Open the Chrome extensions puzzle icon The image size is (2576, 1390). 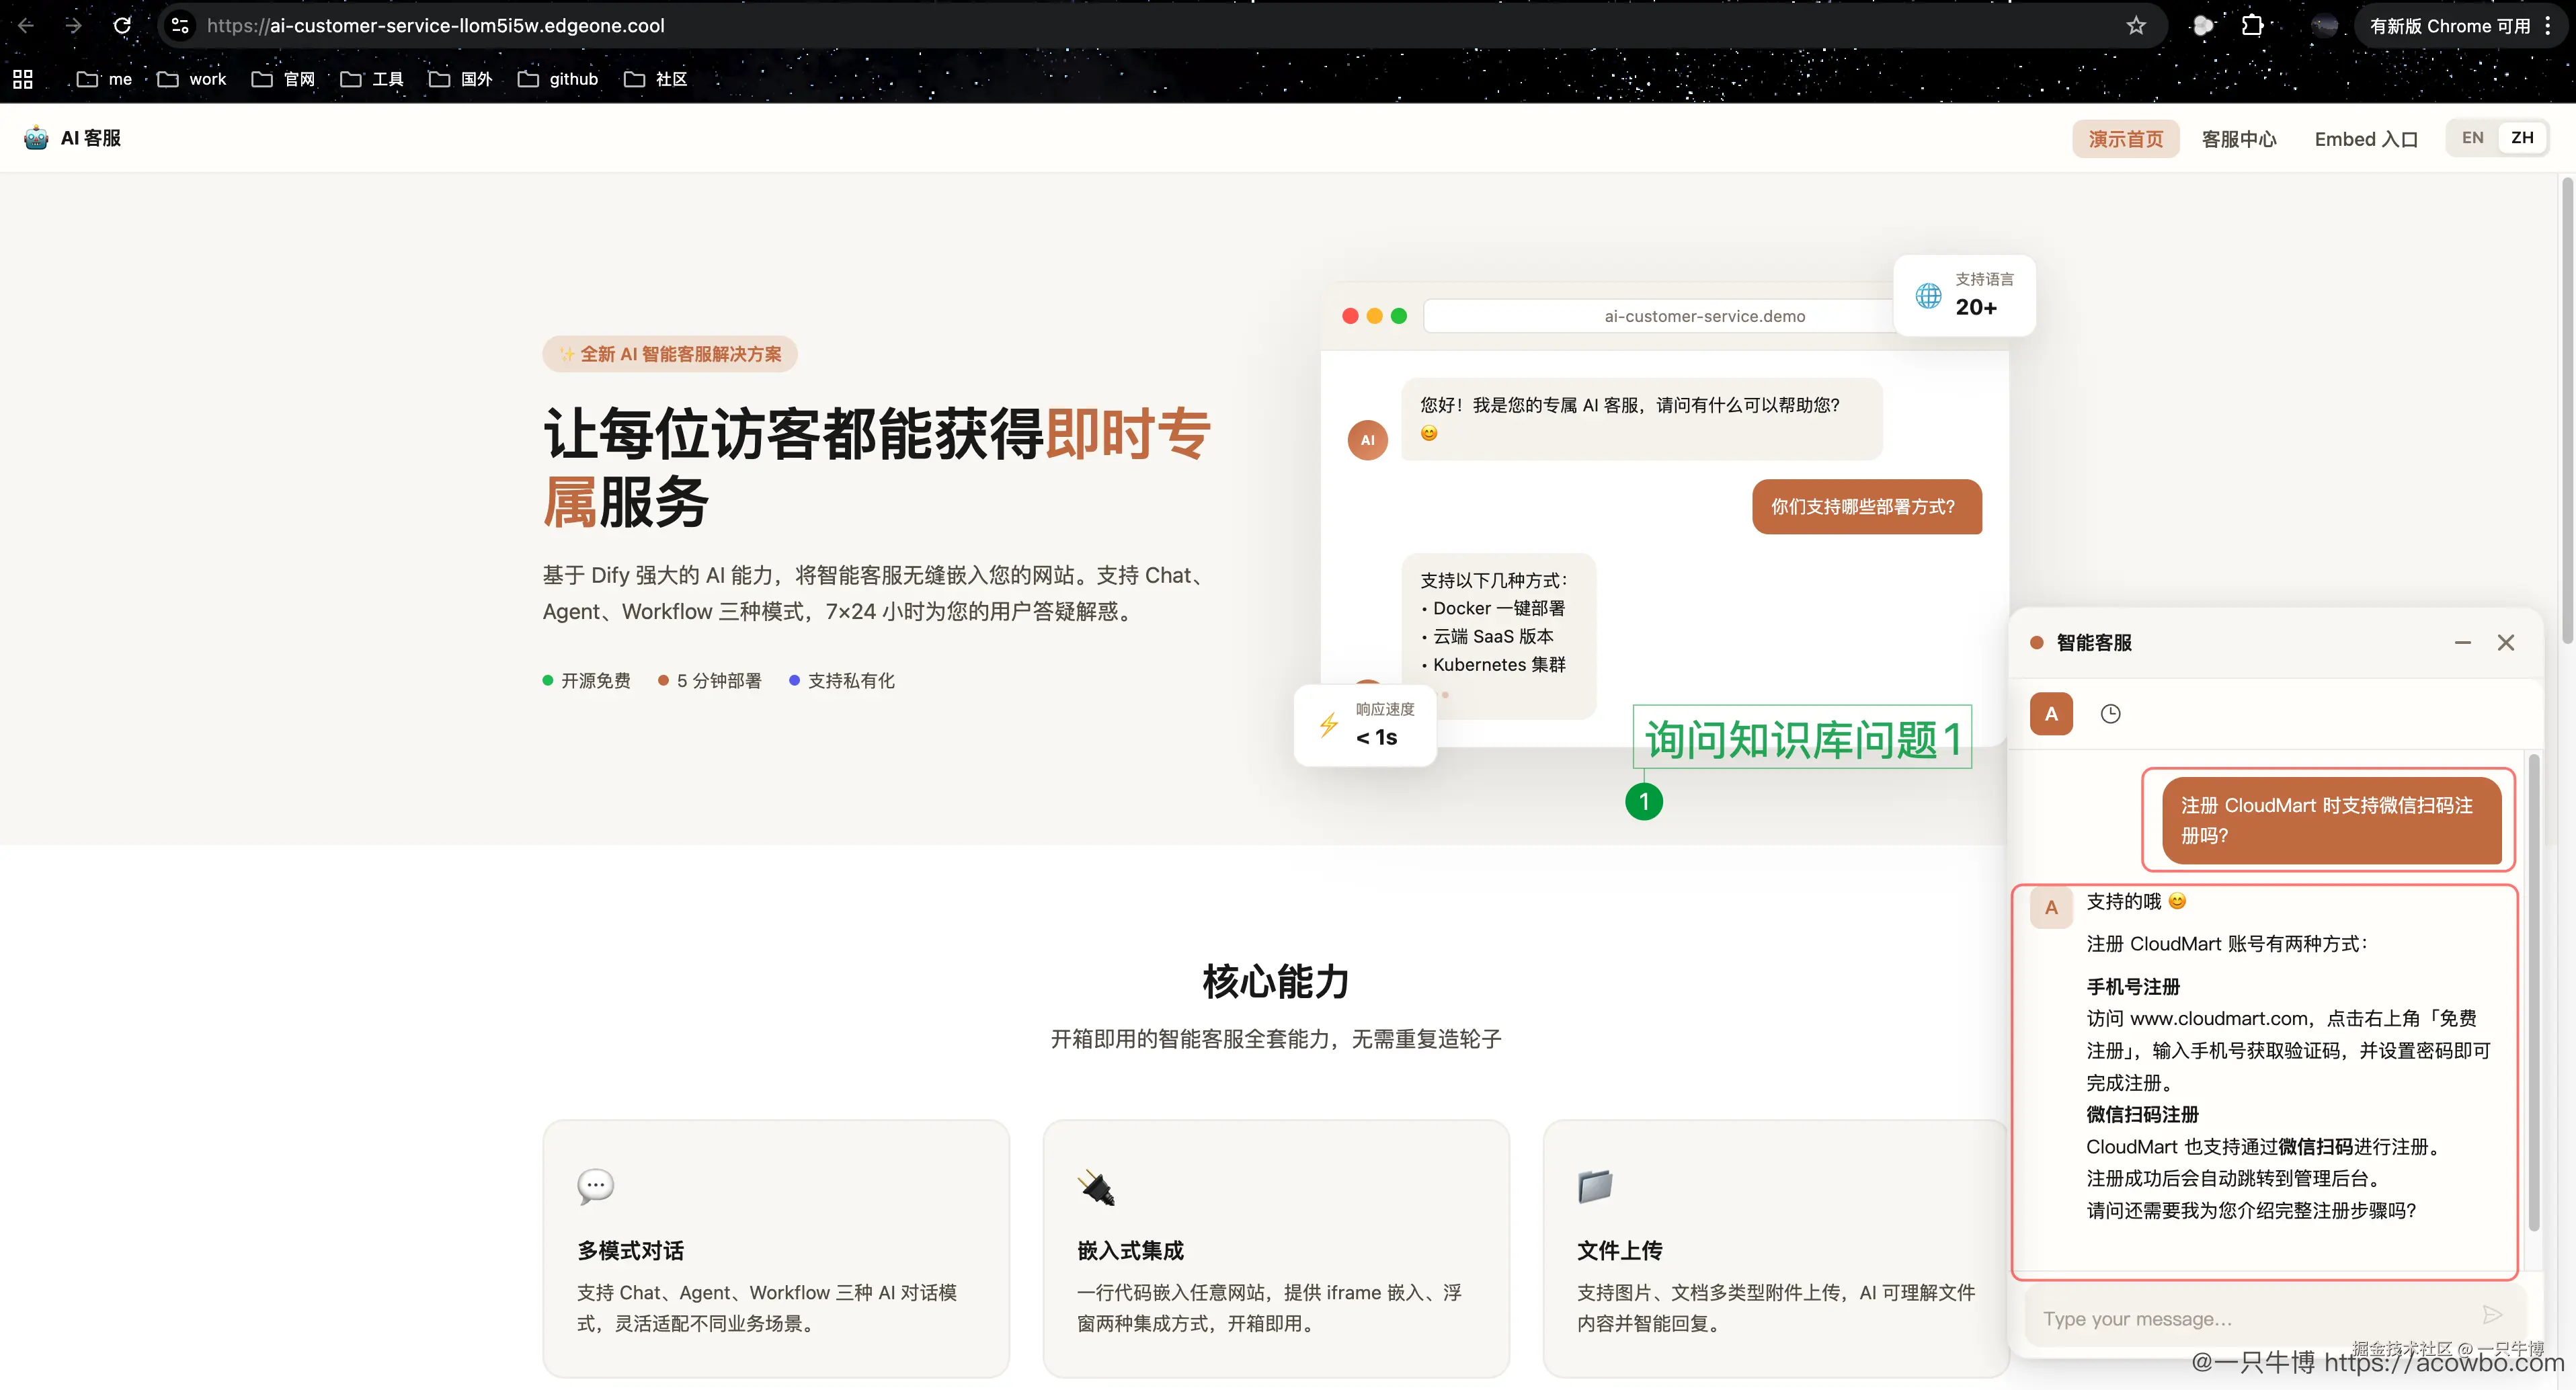pyautogui.click(x=2252, y=26)
